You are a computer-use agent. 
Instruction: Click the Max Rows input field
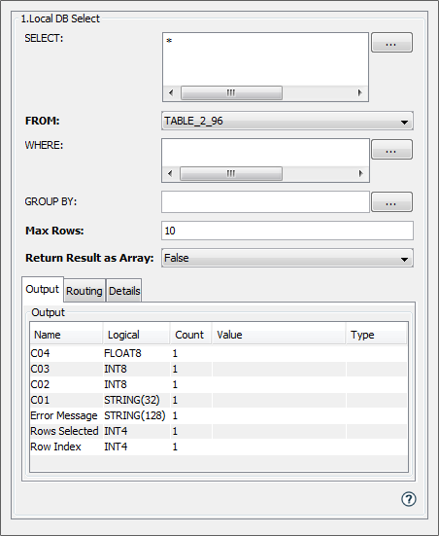tap(287, 231)
